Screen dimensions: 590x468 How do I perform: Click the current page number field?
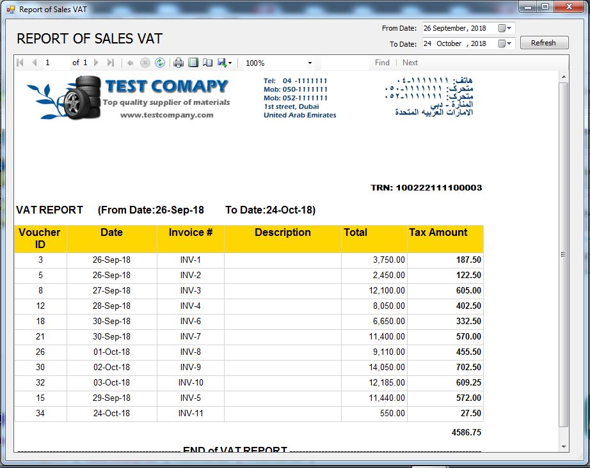(x=56, y=63)
